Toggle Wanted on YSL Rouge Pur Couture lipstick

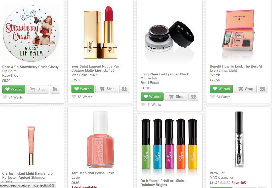[x=83, y=89]
